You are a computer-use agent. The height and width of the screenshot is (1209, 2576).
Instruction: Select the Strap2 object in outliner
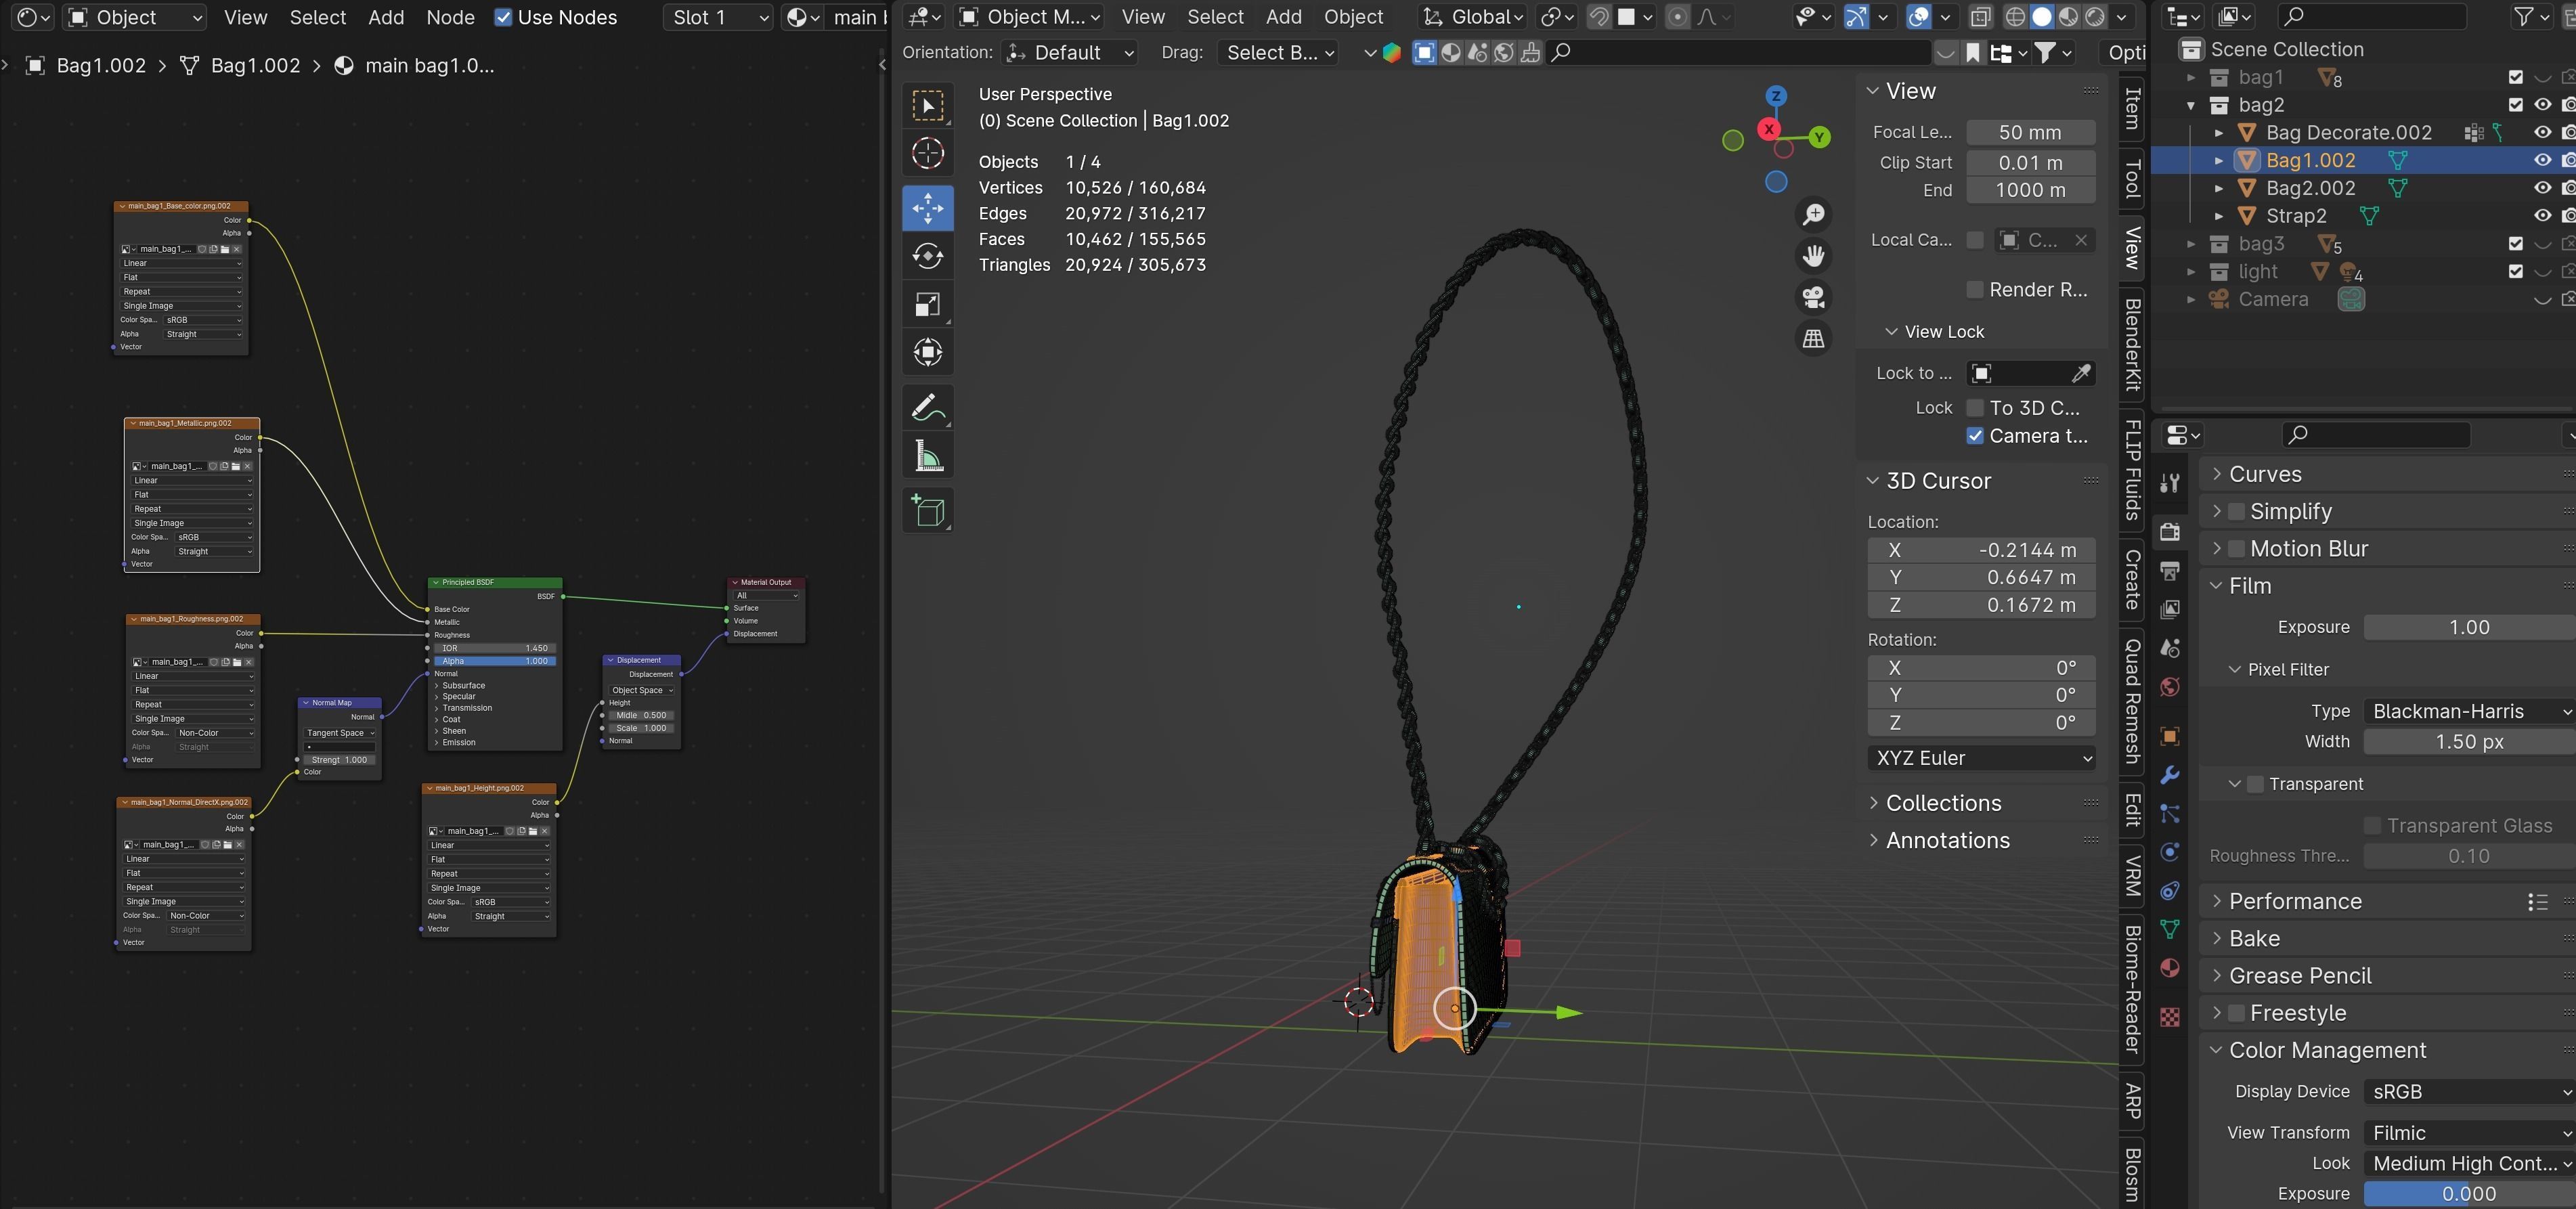(x=2296, y=216)
